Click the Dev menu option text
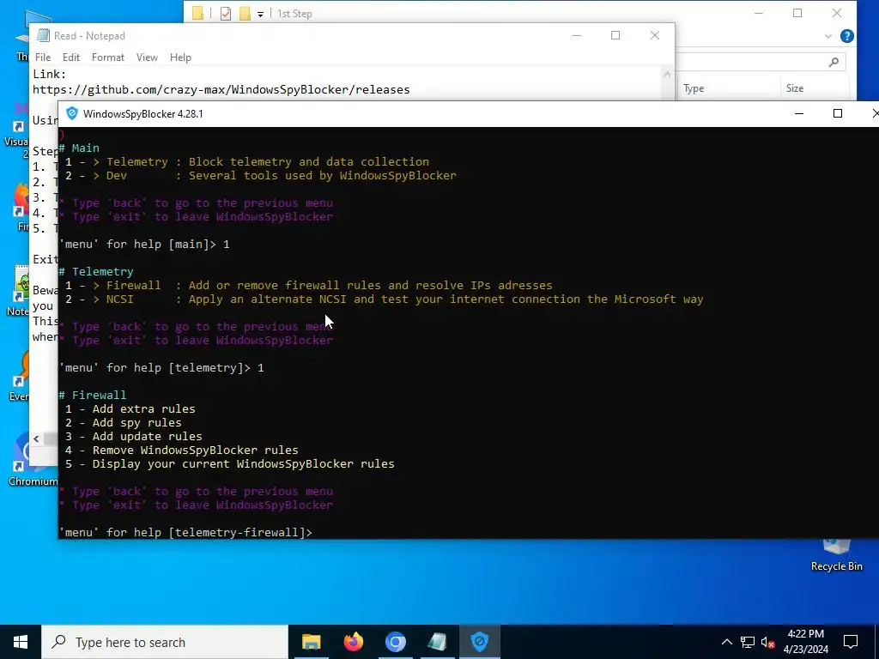Viewport: 879px width, 659px height. coord(117,175)
